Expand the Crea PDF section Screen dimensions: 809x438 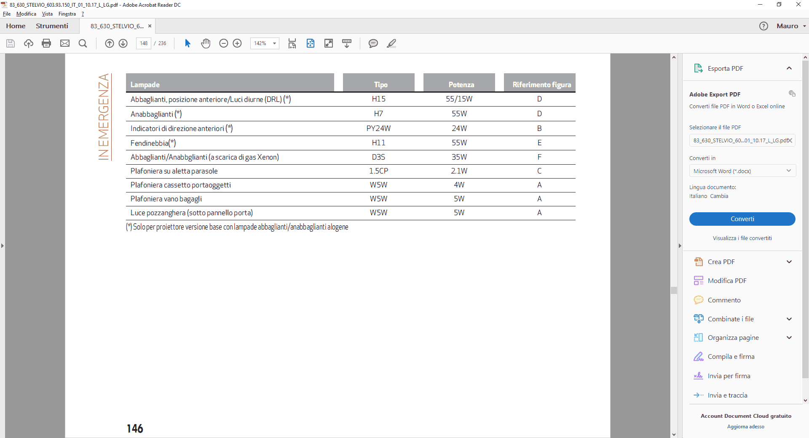[x=789, y=262]
